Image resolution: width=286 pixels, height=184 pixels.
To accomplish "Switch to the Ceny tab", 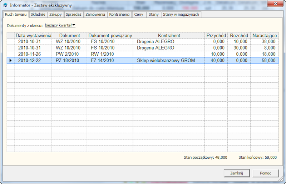I will [138, 15].
